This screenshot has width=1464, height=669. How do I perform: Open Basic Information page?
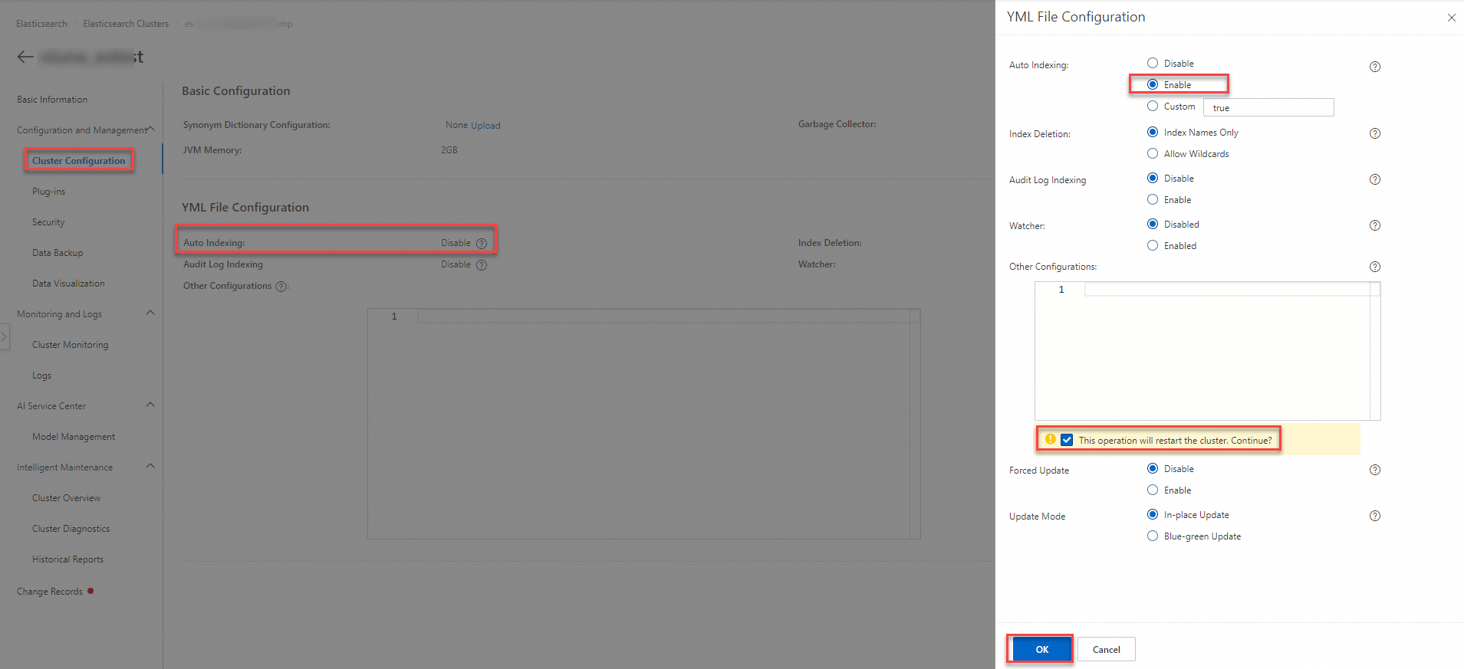[x=52, y=100]
